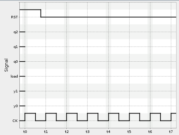
Task: Select the t6 time axis label
Action: [150, 132]
